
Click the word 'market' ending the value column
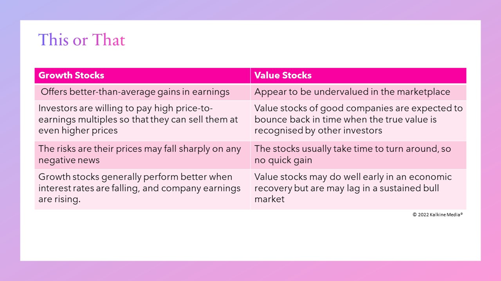269,199
